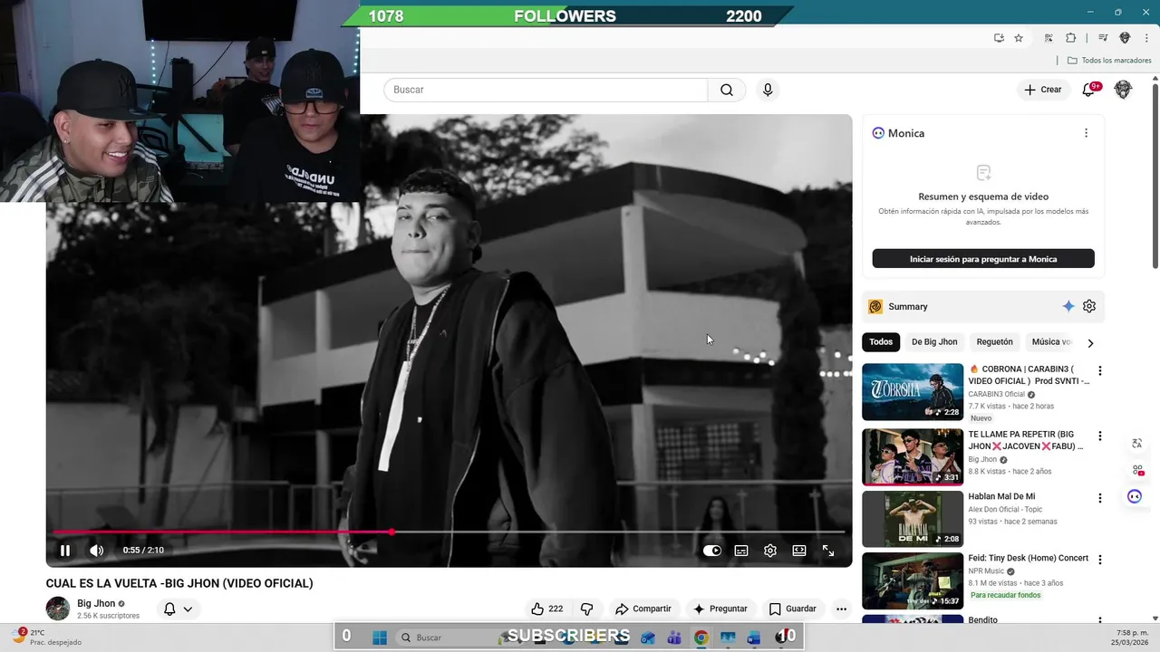Open Chrome media control icon
Viewport: 1160px width, 652px height.
click(1103, 38)
